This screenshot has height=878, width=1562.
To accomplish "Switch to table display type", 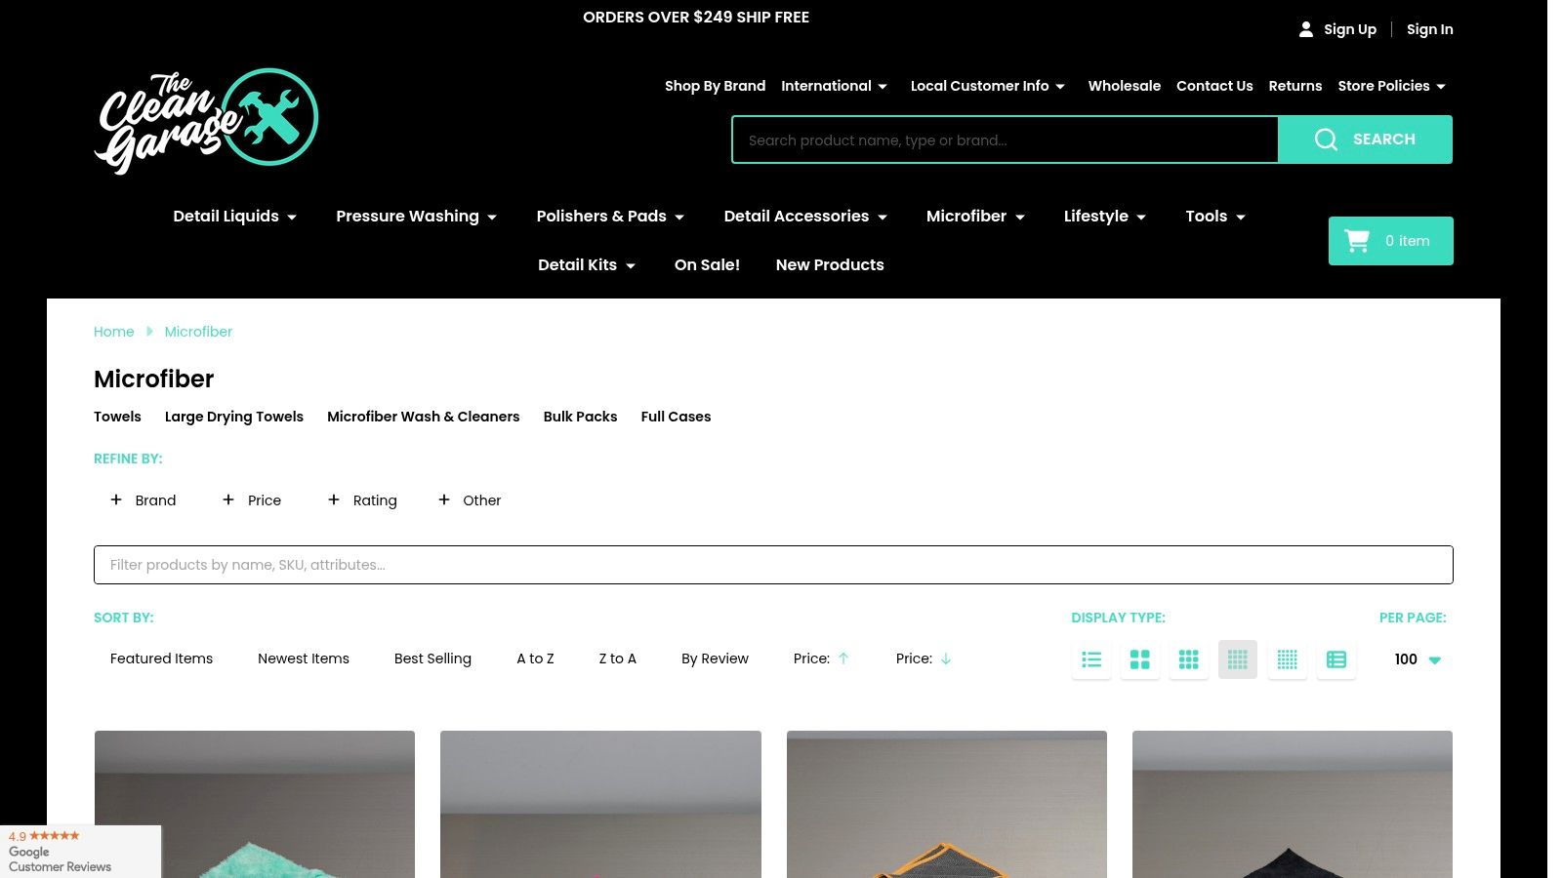I will point(1336,659).
